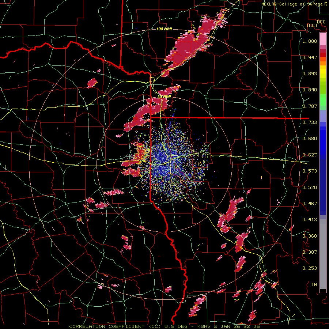Select the 0.680 scale value
The height and width of the screenshot is (329, 329).
pyautogui.click(x=310, y=139)
